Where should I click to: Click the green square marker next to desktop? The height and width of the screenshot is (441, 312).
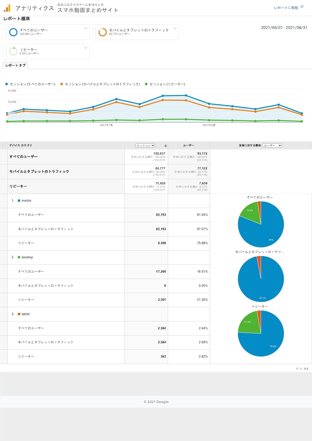point(19,257)
